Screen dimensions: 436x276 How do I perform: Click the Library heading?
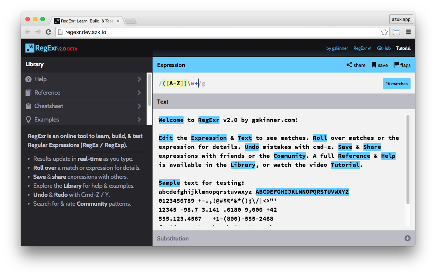tap(34, 64)
